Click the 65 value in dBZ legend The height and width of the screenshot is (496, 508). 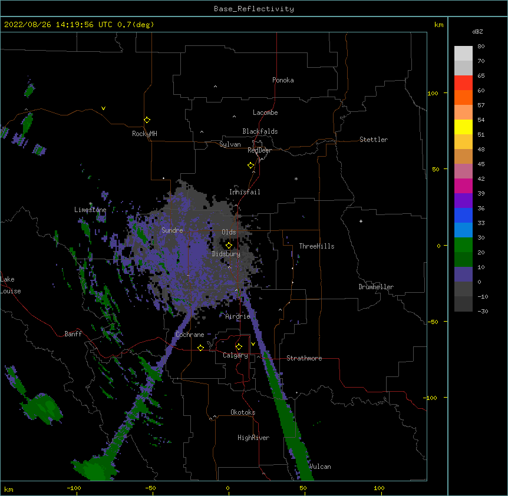tap(481, 76)
